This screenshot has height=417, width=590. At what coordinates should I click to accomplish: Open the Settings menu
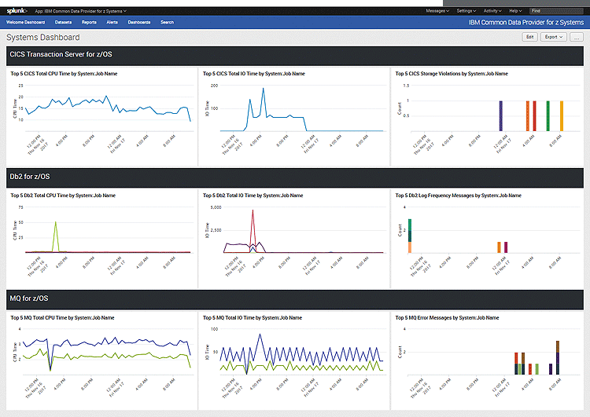pos(466,11)
